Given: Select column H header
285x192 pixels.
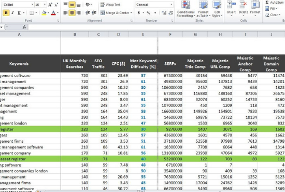Looking at the screenshot, I should (x=220, y=34).
